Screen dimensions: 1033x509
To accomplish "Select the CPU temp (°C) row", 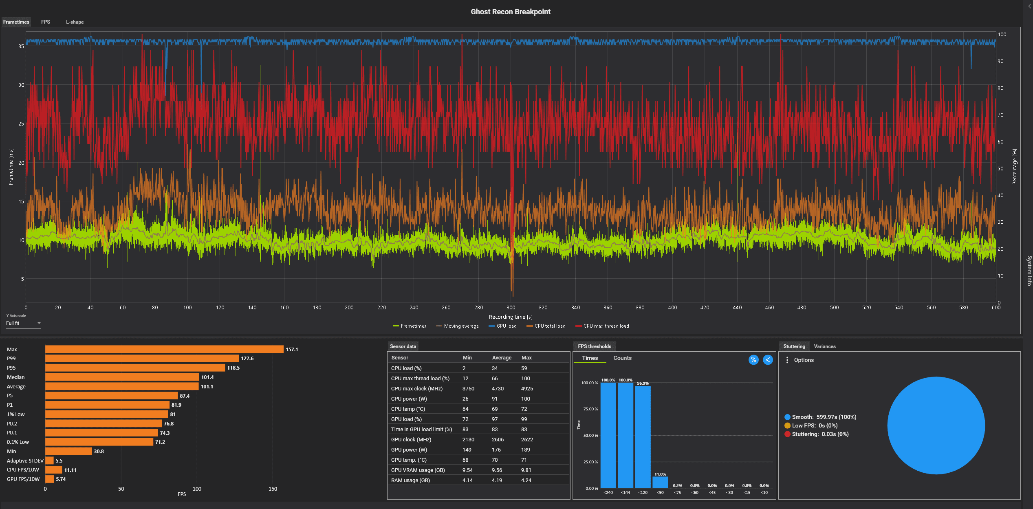I will click(x=478, y=409).
